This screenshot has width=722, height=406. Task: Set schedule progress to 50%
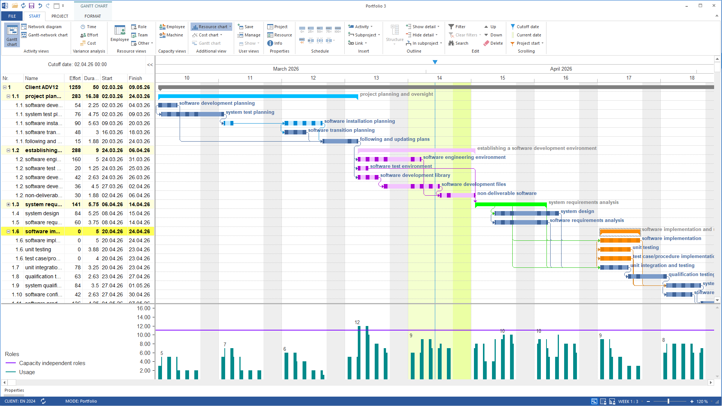pyautogui.click(x=320, y=29)
